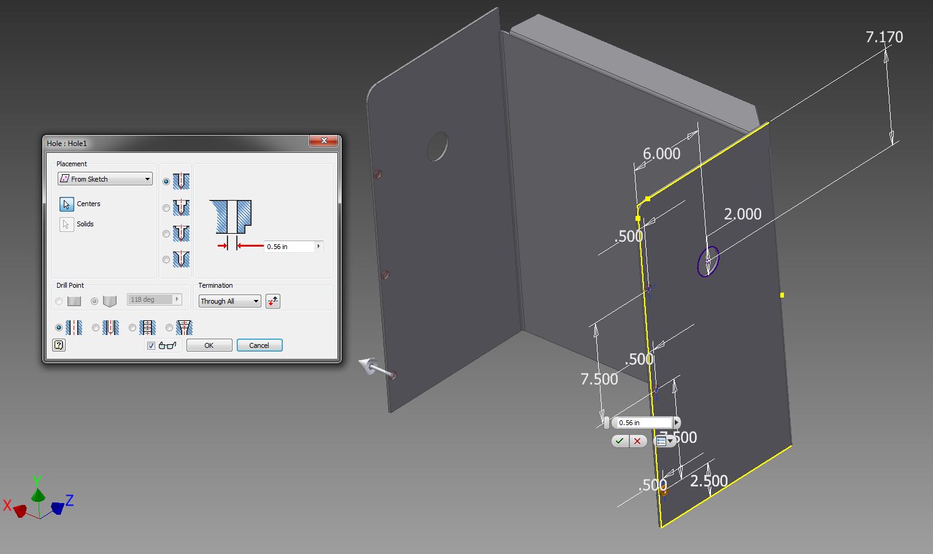Screen dimensions: 933x554
Task: Expand the 118 deg drill angle arrow
Action: [x=177, y=299]
